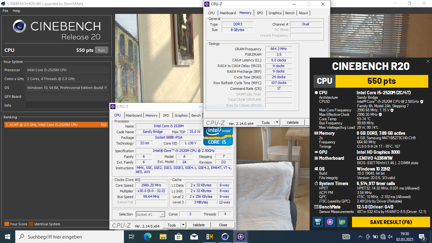Click the Max TDP value 35.0 W
Image resolution: width=432 pixels, height=243 pixels.
click(x=194, y=132)
